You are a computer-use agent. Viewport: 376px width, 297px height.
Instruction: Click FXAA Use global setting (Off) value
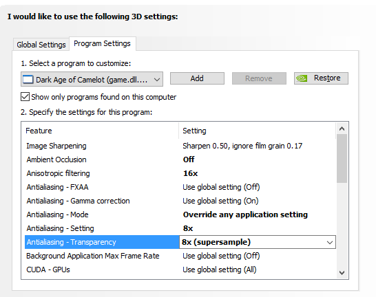click(221, 187)
